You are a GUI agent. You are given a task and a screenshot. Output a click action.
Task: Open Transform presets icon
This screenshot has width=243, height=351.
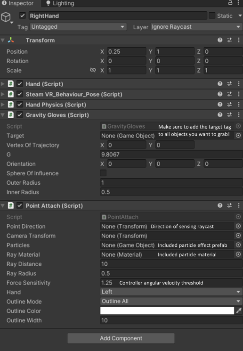point(229,40)
